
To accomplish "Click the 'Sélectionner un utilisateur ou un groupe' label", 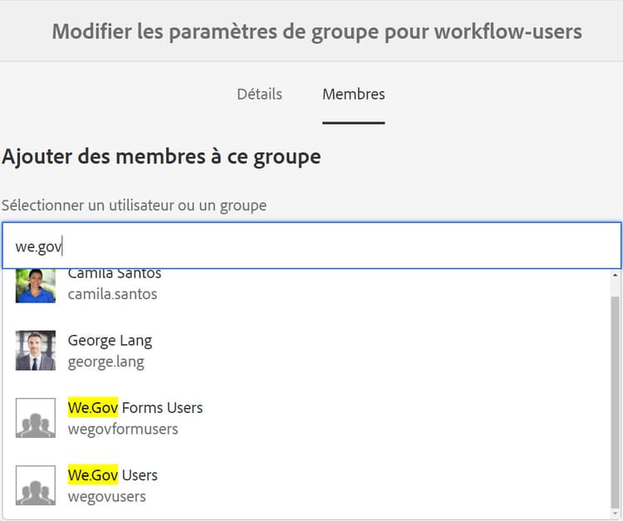I will point(134,204).
